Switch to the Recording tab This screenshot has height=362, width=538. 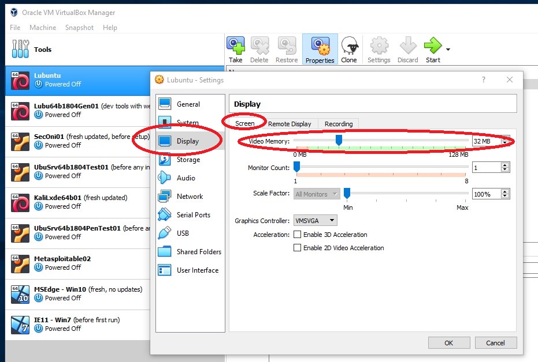coord(338,123)
